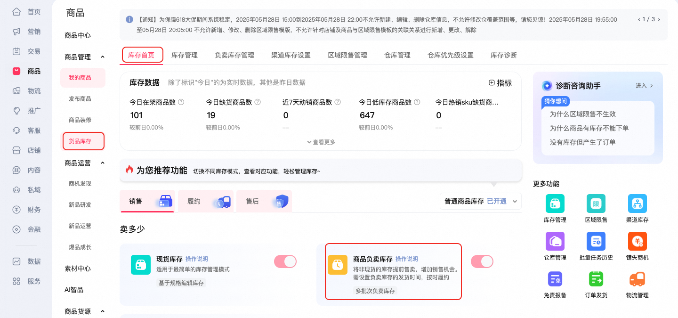Open the 普通商品库存 已开通 dropdown
The height and width of the screenshot is (318, 678).
pos(481,201)
